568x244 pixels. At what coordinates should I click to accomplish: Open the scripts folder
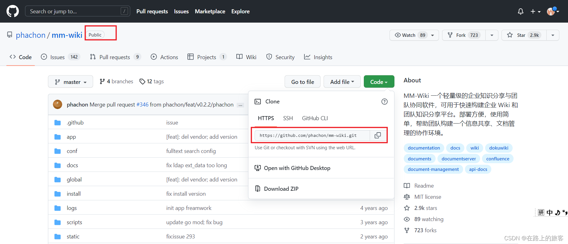pos(75,222)
